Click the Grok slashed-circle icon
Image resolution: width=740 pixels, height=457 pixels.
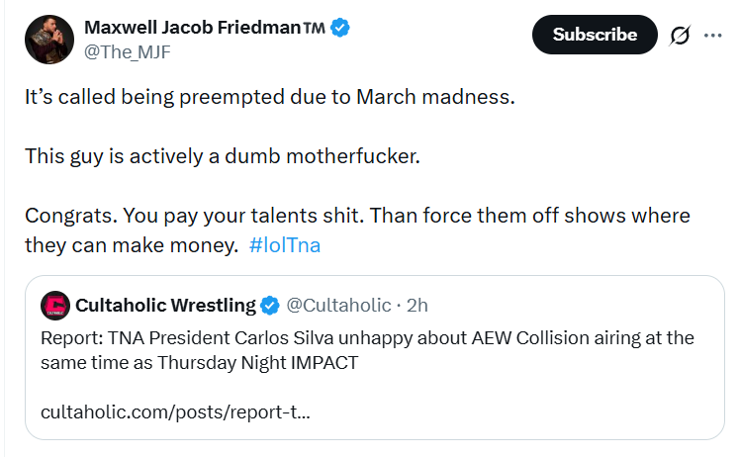[680, 35]
